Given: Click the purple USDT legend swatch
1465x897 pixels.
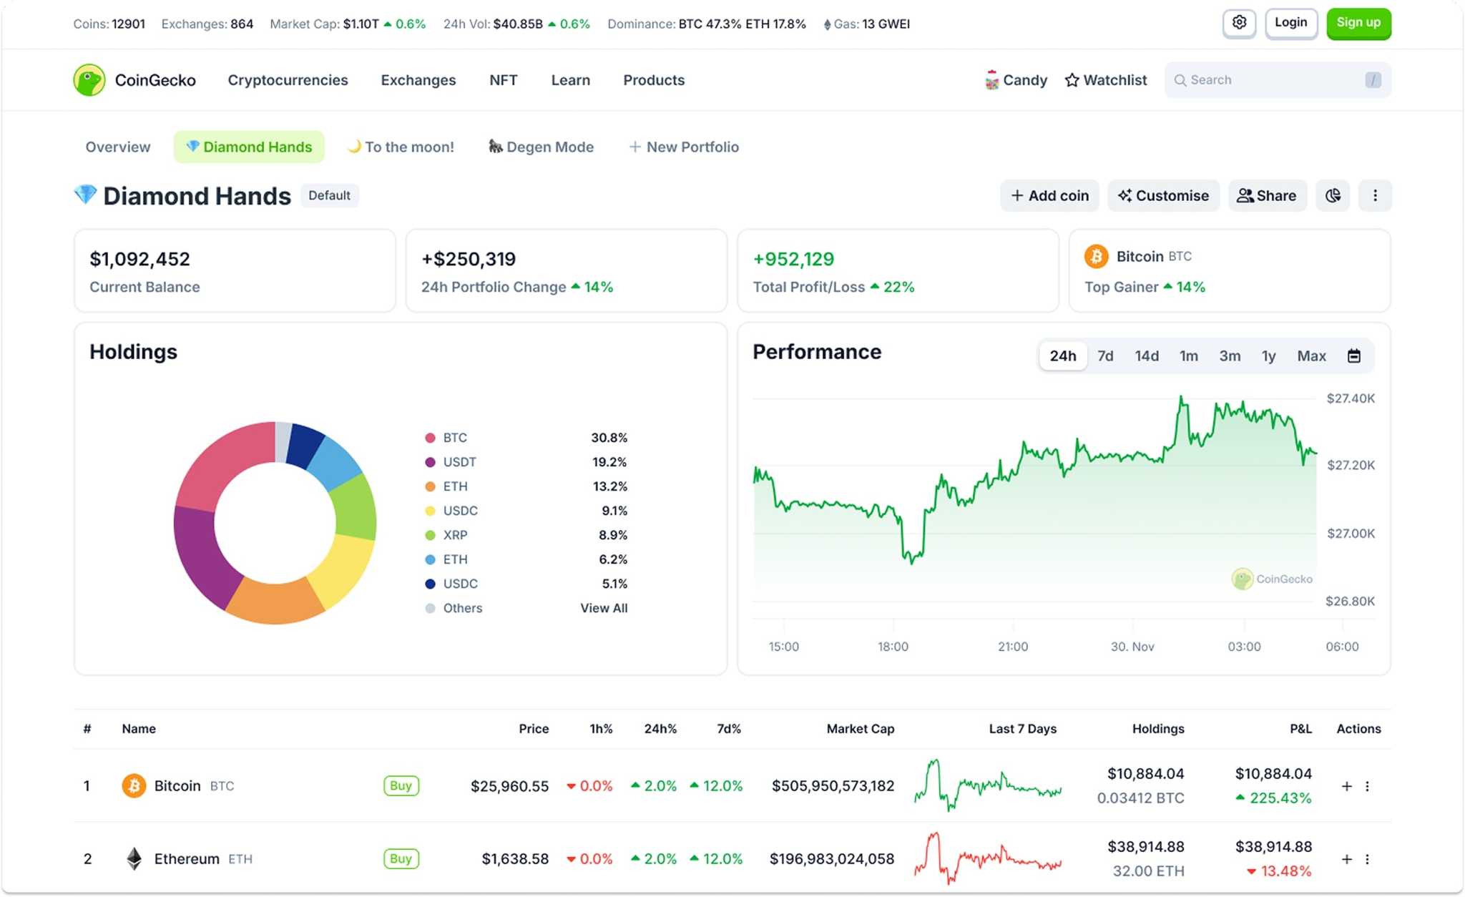Looking at the screenshot, I should point(430,462).
